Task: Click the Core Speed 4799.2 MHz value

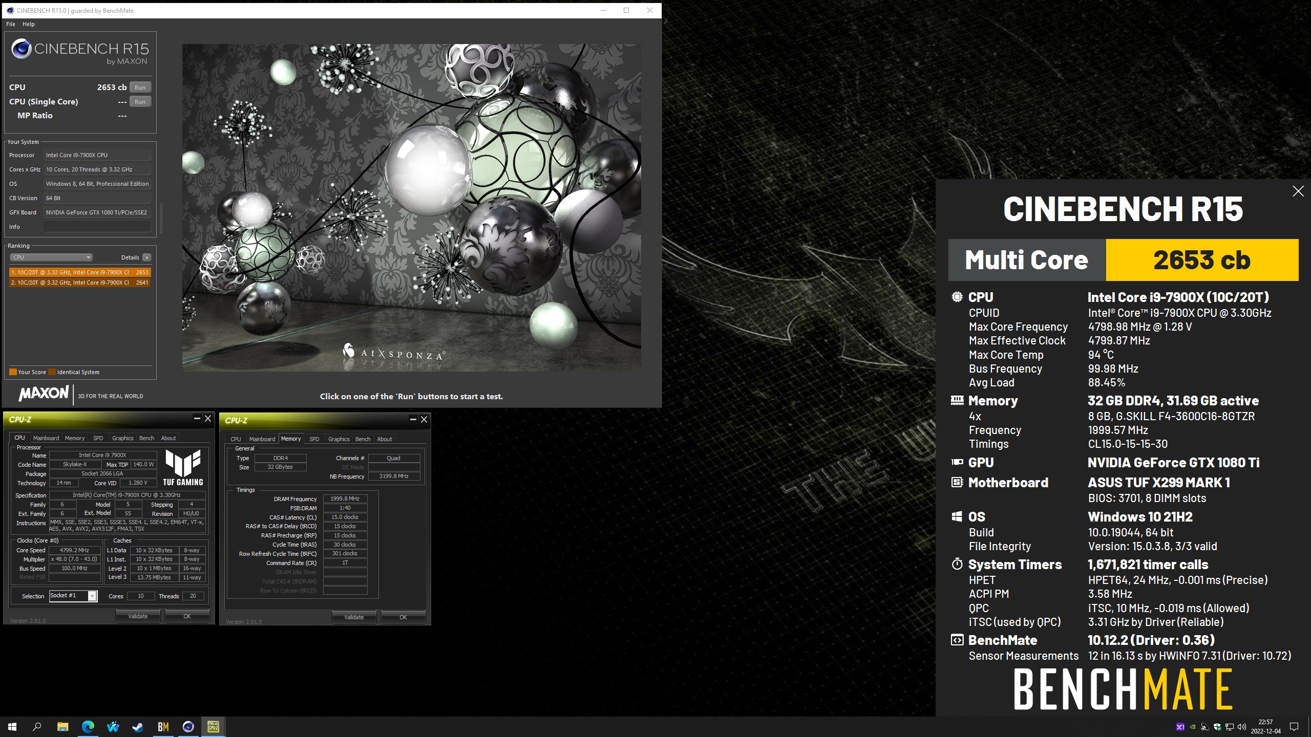Action: [75, 550]
